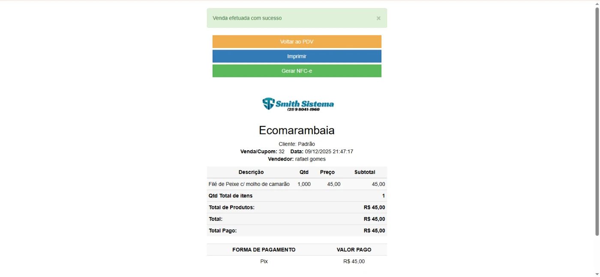Click the FORMA DE PAGAMENTO header
This screenshot has width=600, height=277.
(264, 250)
